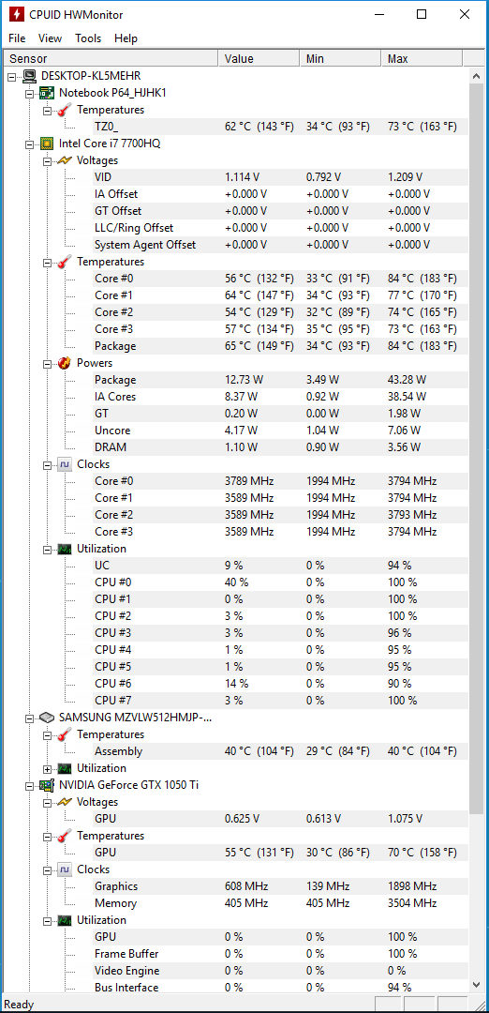Click the flame icon beside Powers
Image resolution: width=489 pixels, height=1013 pixels.
tap(65, 362)
